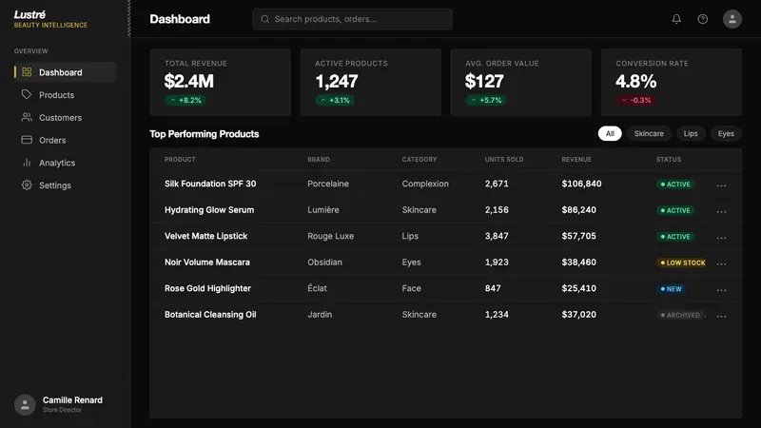Open the Orders menu item

click(x=65, y=140)
